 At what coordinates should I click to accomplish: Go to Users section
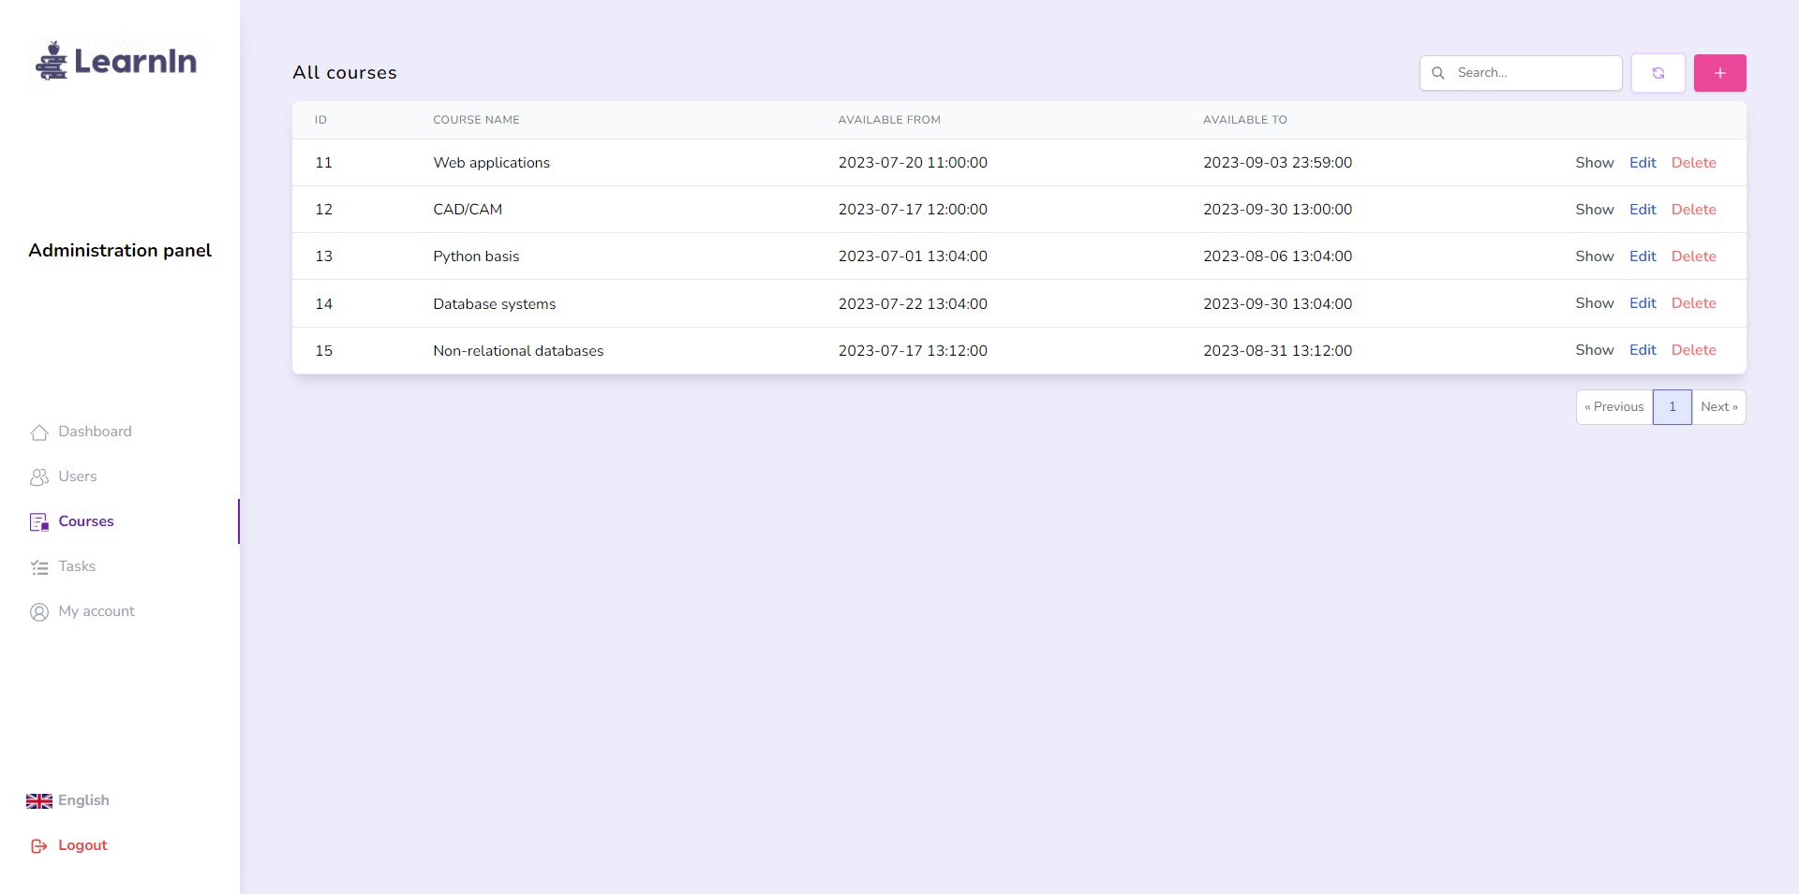(x=78, y=476)
